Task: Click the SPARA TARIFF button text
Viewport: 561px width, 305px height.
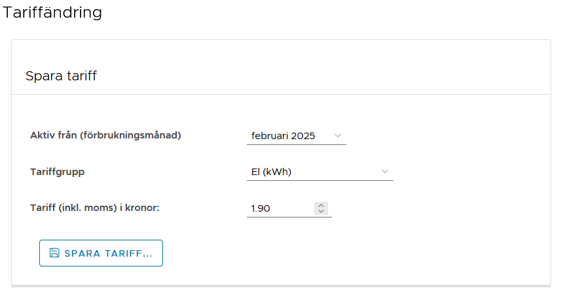Action: coord(109,253)
